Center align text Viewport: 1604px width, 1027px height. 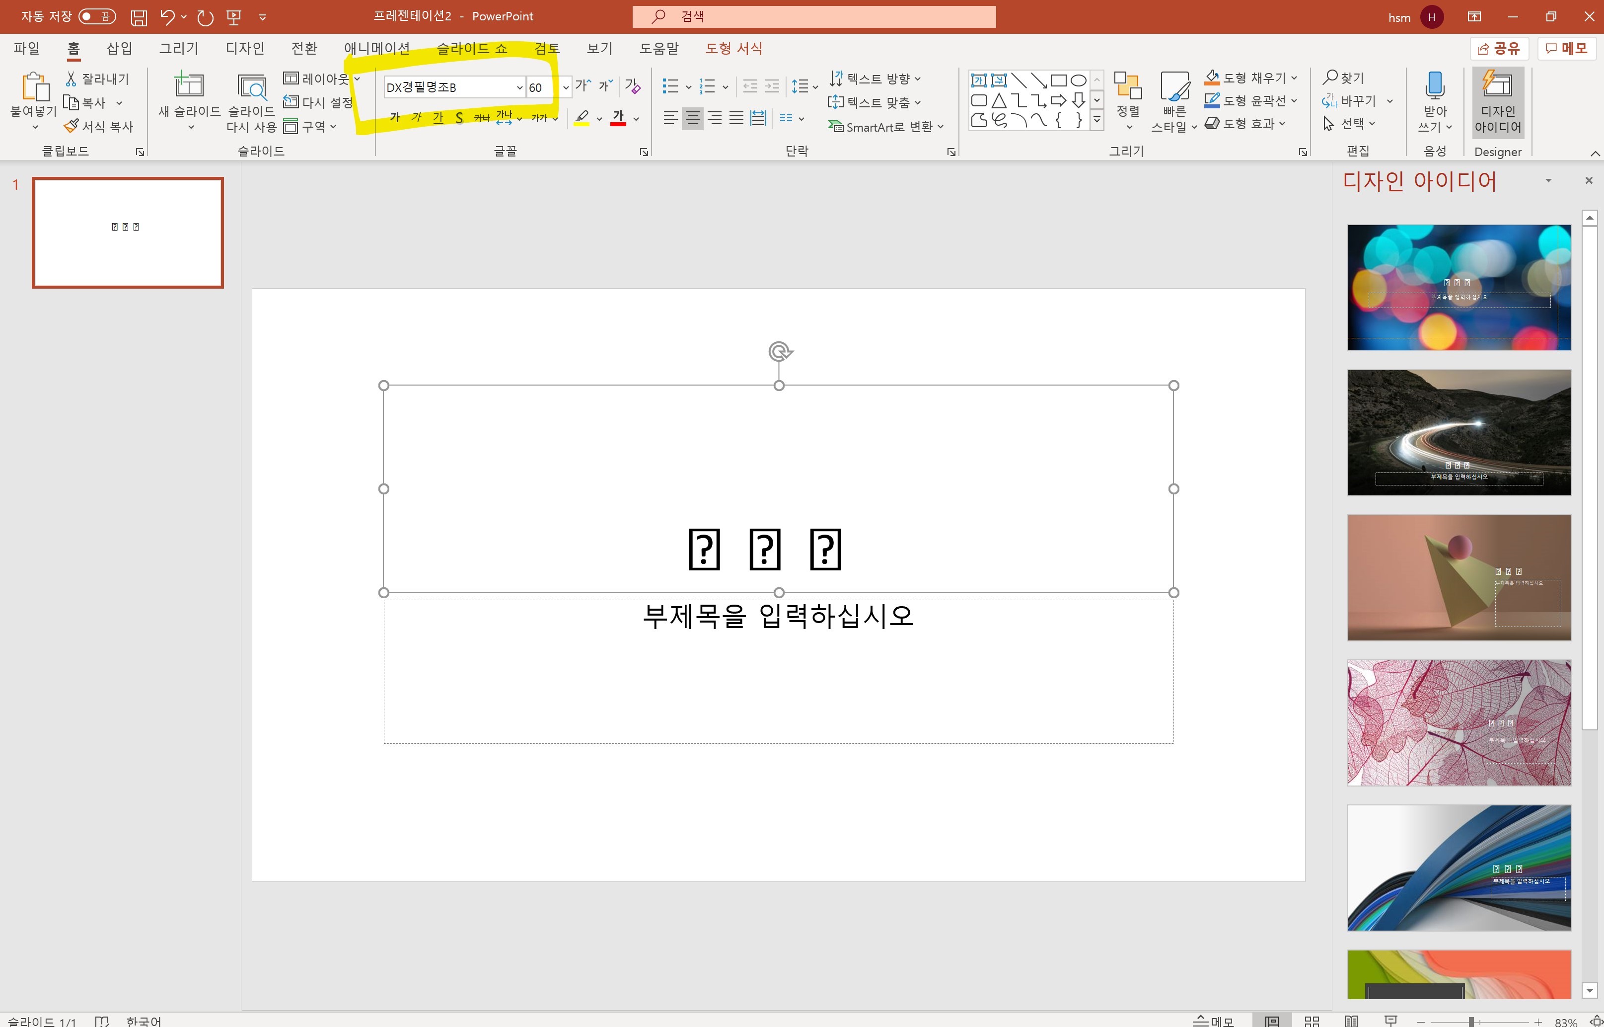click(x=692, y=118)
